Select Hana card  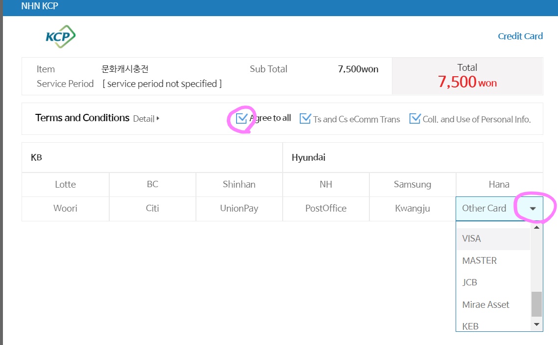(x=499, y=185)
